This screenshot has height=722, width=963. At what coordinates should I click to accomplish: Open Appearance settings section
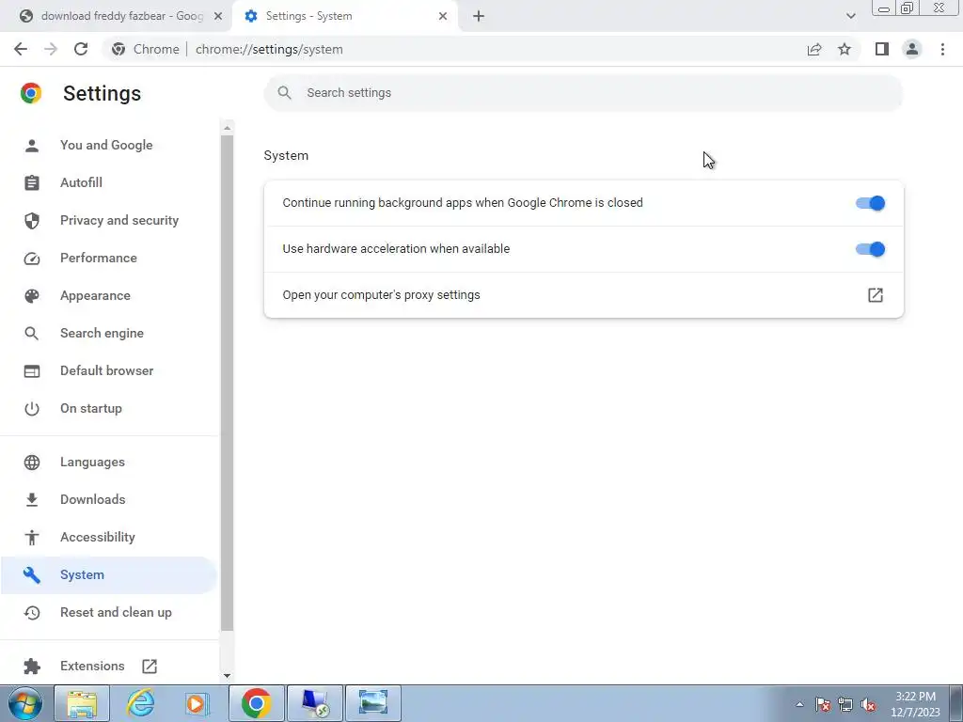click(95, 295)
